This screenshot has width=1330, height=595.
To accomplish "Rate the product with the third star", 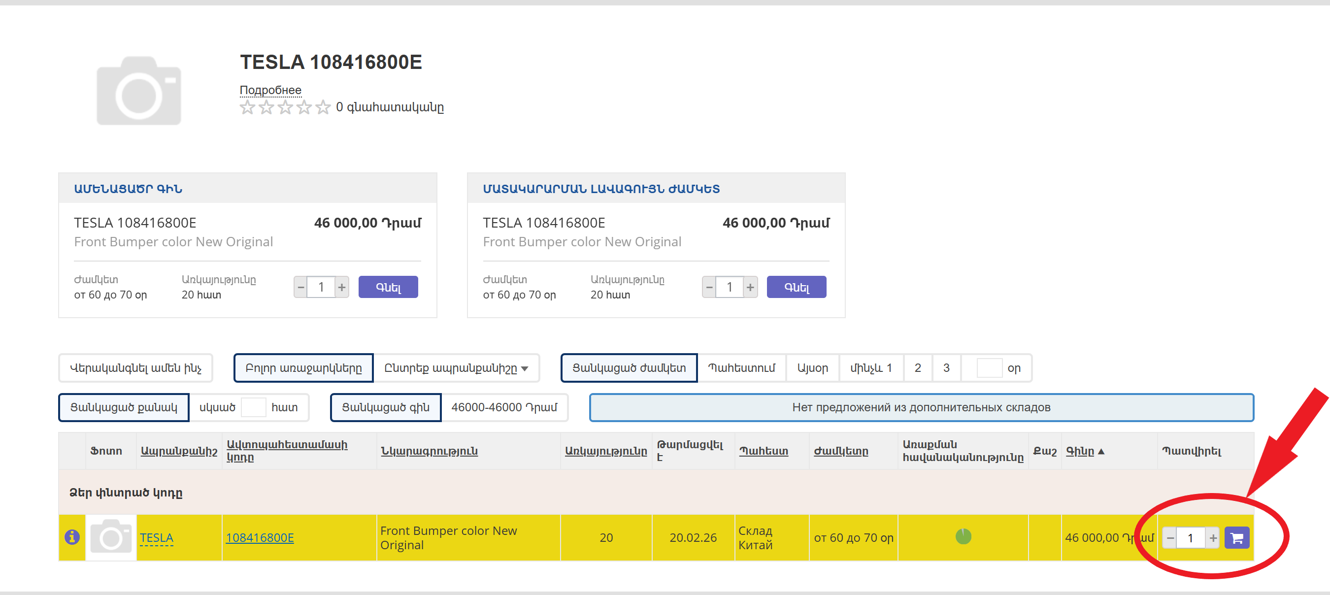I will point(286,107).
